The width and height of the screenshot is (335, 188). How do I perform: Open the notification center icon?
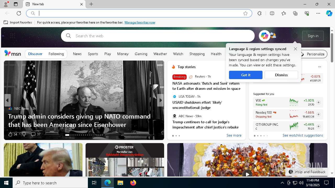(x=326, y=183)
